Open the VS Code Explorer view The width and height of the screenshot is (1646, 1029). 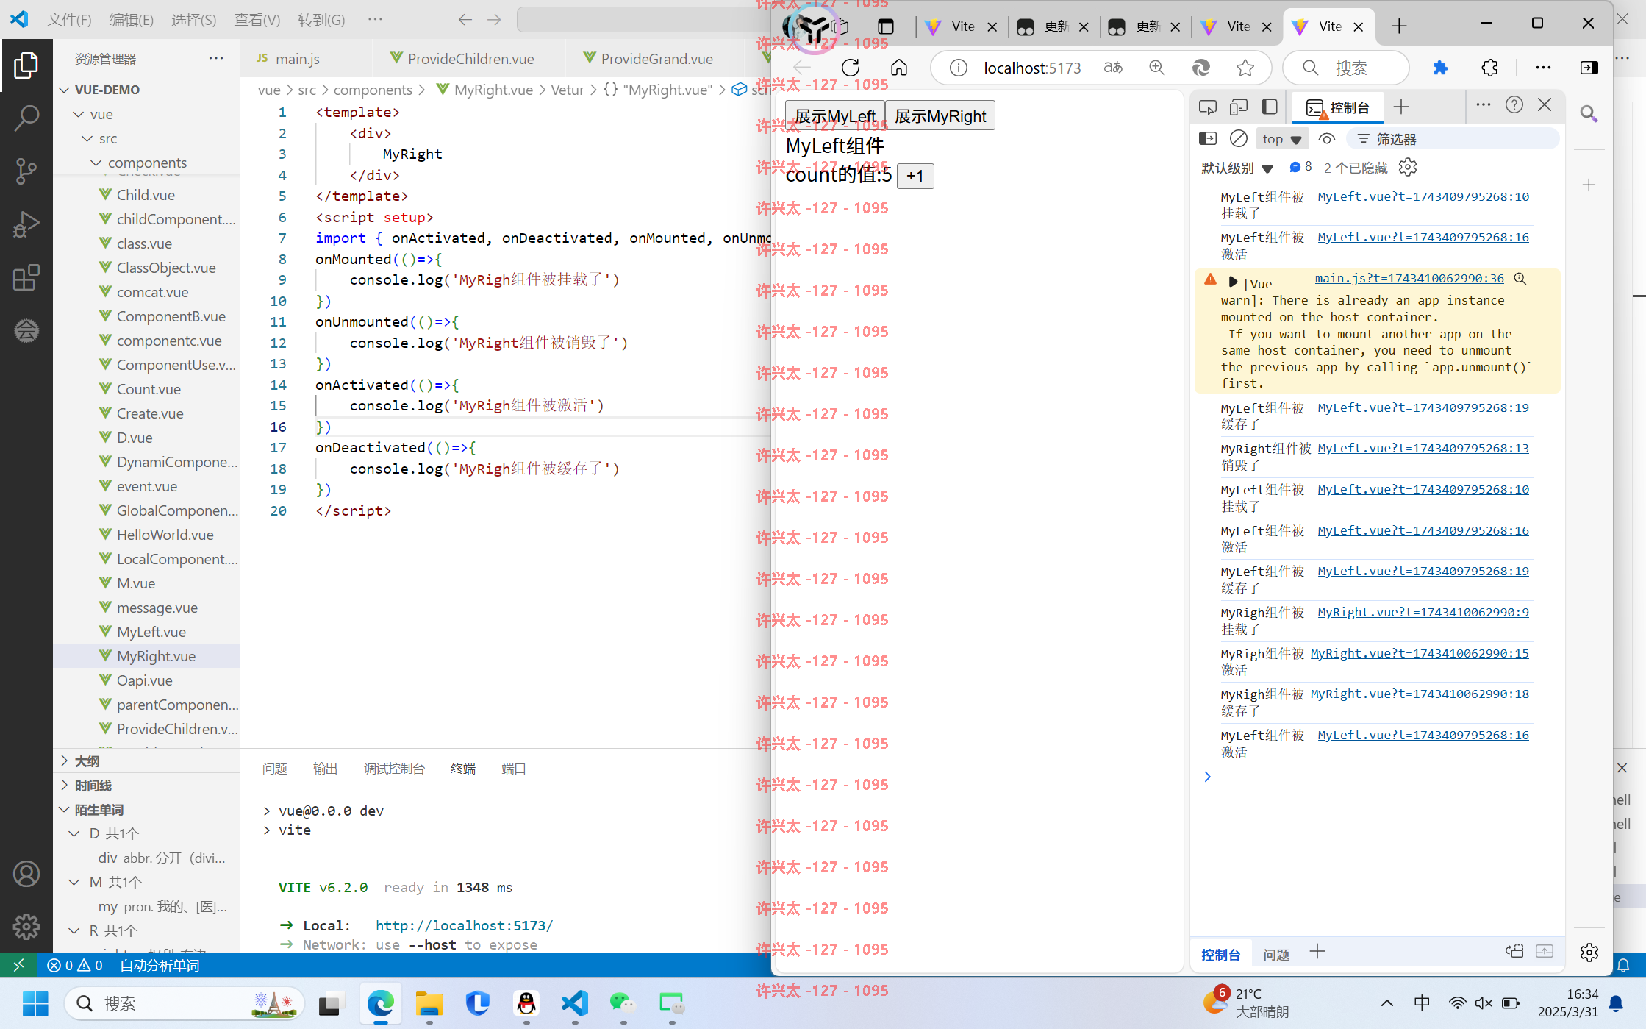26,65
